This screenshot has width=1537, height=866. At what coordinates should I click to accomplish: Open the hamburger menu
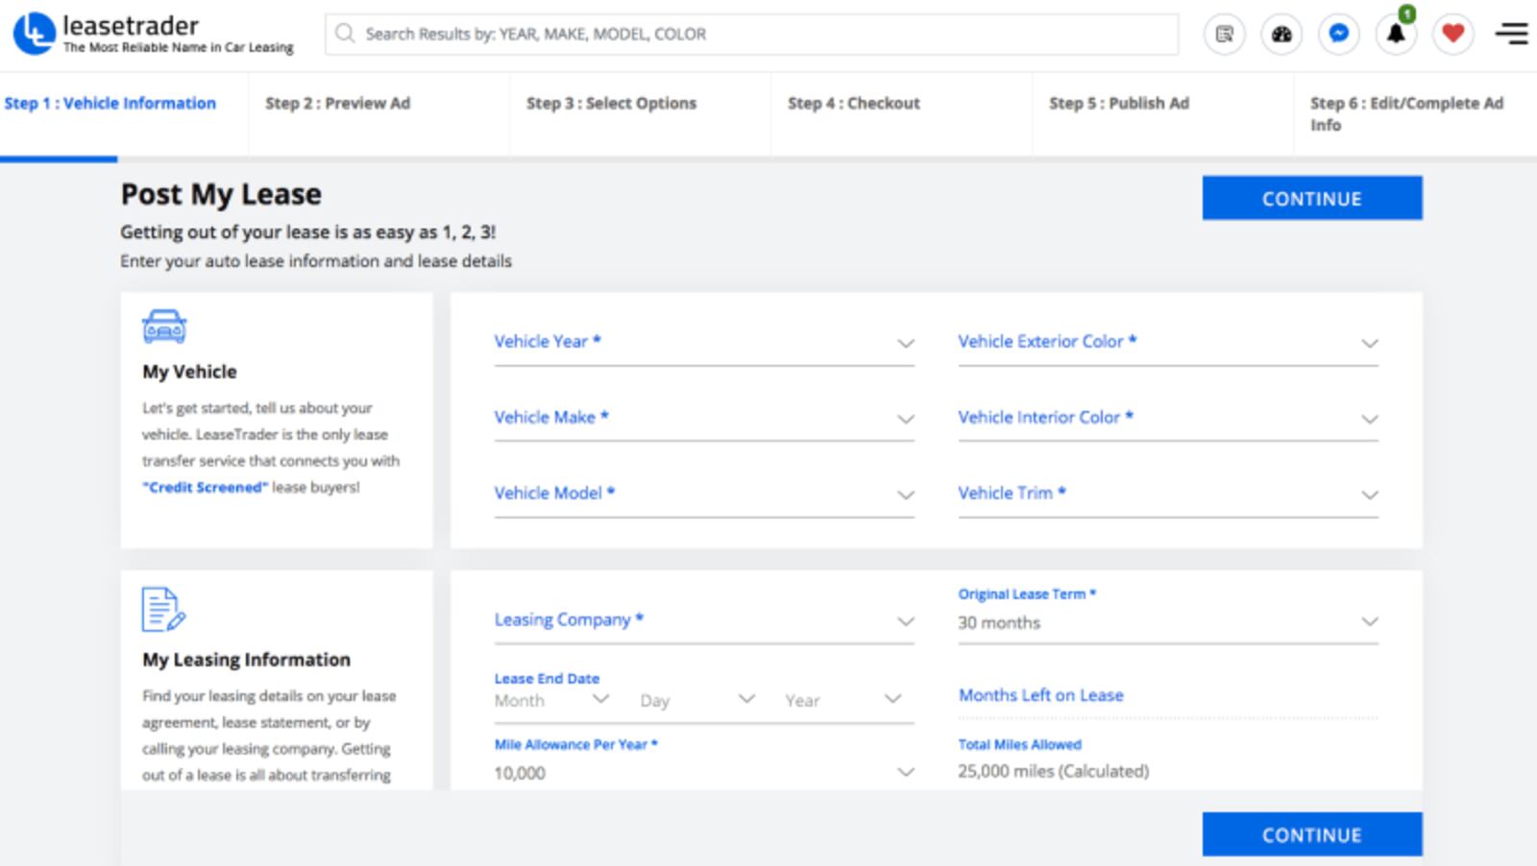coord(1512,34)
